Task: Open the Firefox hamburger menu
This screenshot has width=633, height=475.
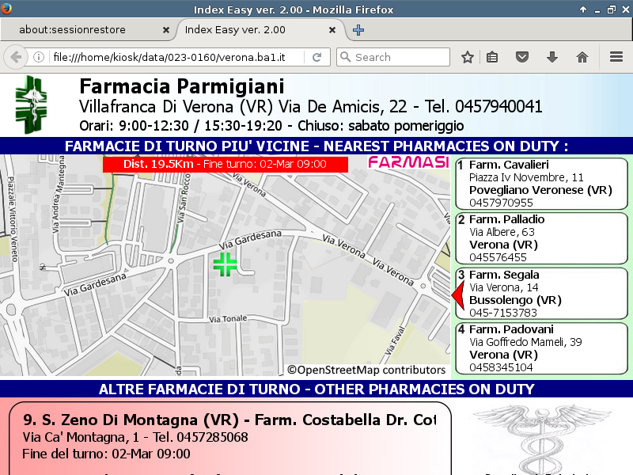Action: pos(616,57)
